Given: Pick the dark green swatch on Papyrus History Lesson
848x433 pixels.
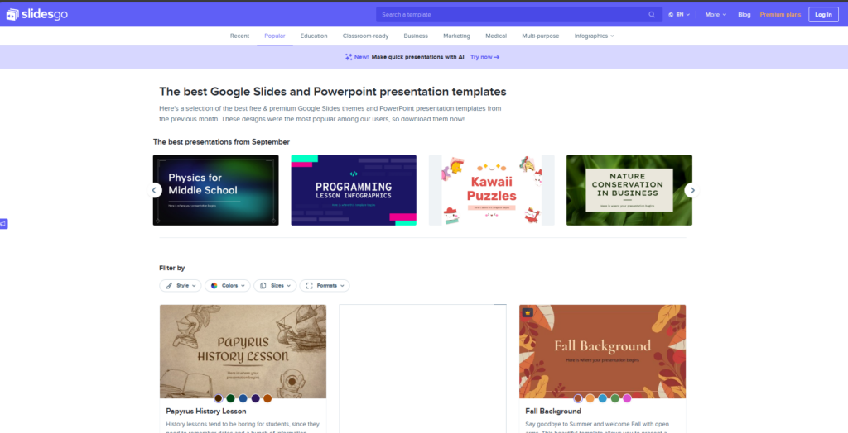Looking at the screenshot, I should tap(231, 398).
